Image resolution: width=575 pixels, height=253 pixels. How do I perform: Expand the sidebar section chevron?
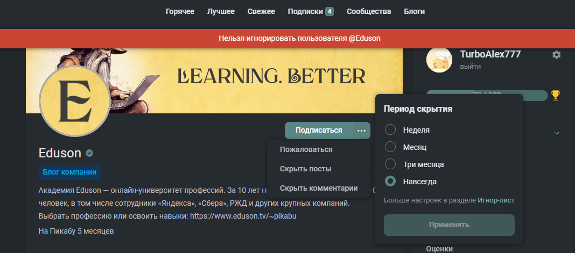tap(556, 133)
